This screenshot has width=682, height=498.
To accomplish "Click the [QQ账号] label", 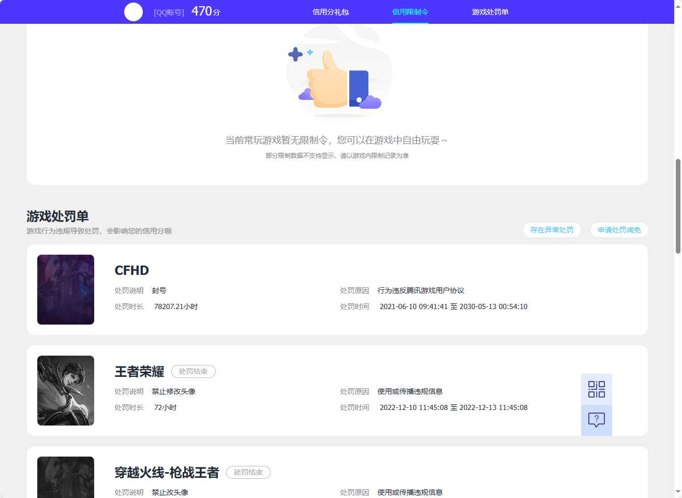I will [169, 12].
